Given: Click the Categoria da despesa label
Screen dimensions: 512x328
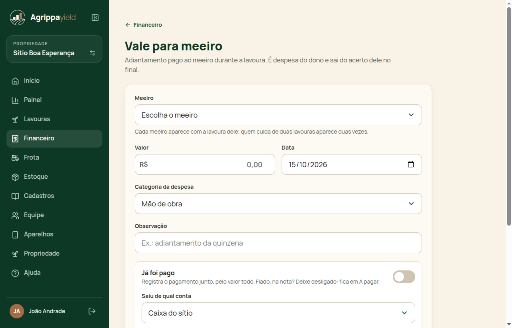Looking at the screenshot, I should tap(164, 187).
